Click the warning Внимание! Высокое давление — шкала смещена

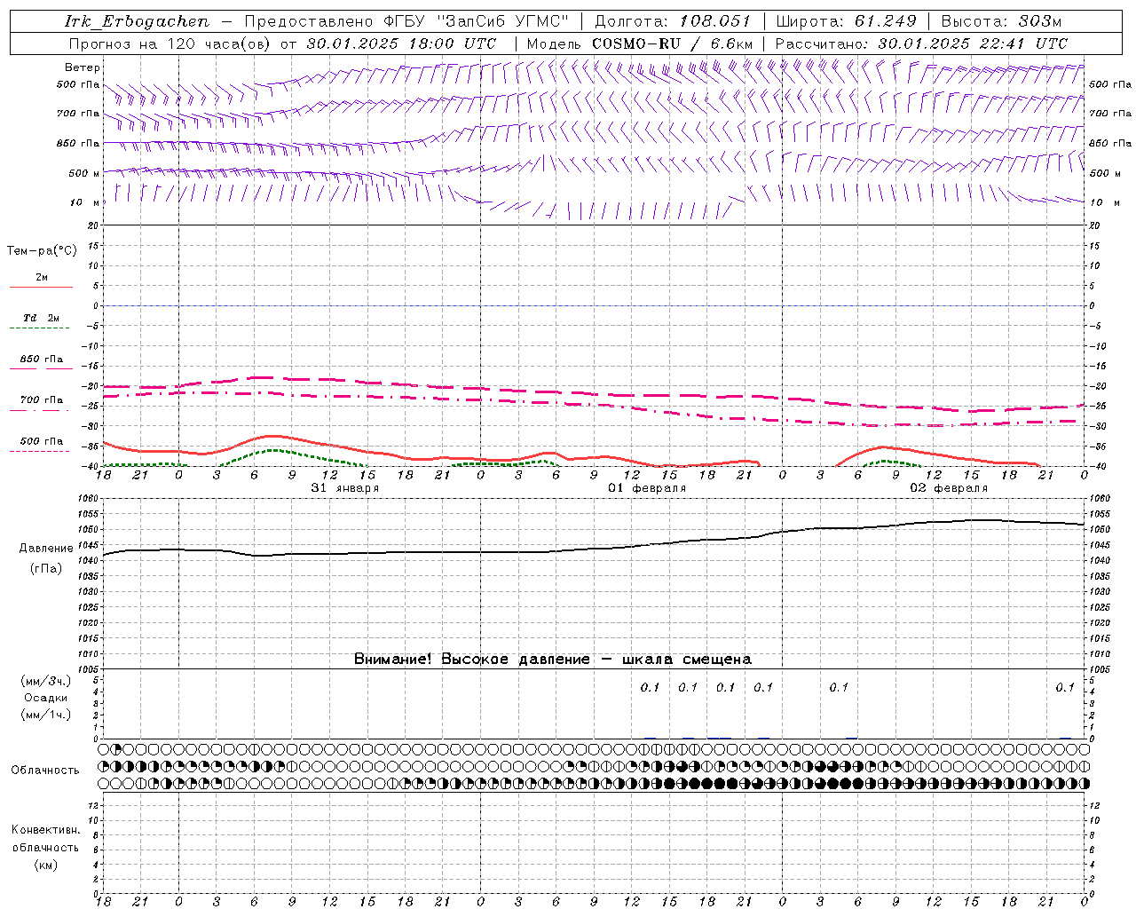coord(553,659)
